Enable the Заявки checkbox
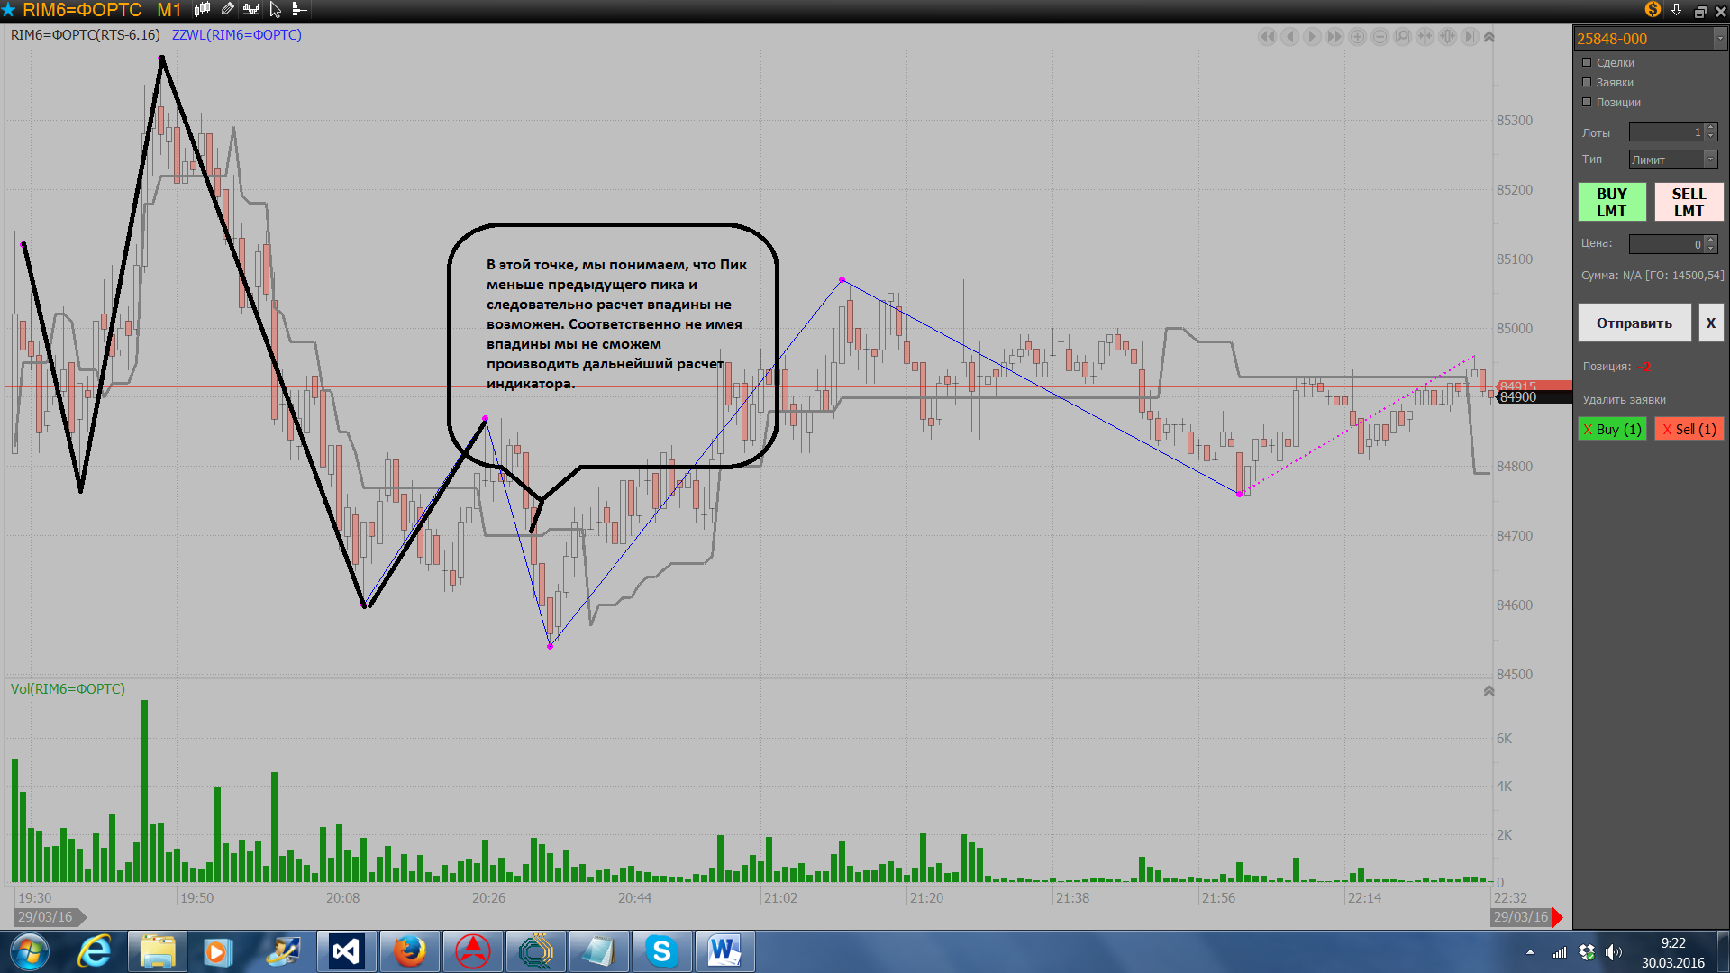 tap(1587, 82)
